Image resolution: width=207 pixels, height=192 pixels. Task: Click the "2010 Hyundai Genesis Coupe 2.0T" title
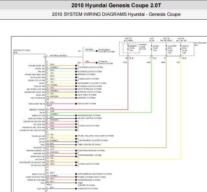116,6
